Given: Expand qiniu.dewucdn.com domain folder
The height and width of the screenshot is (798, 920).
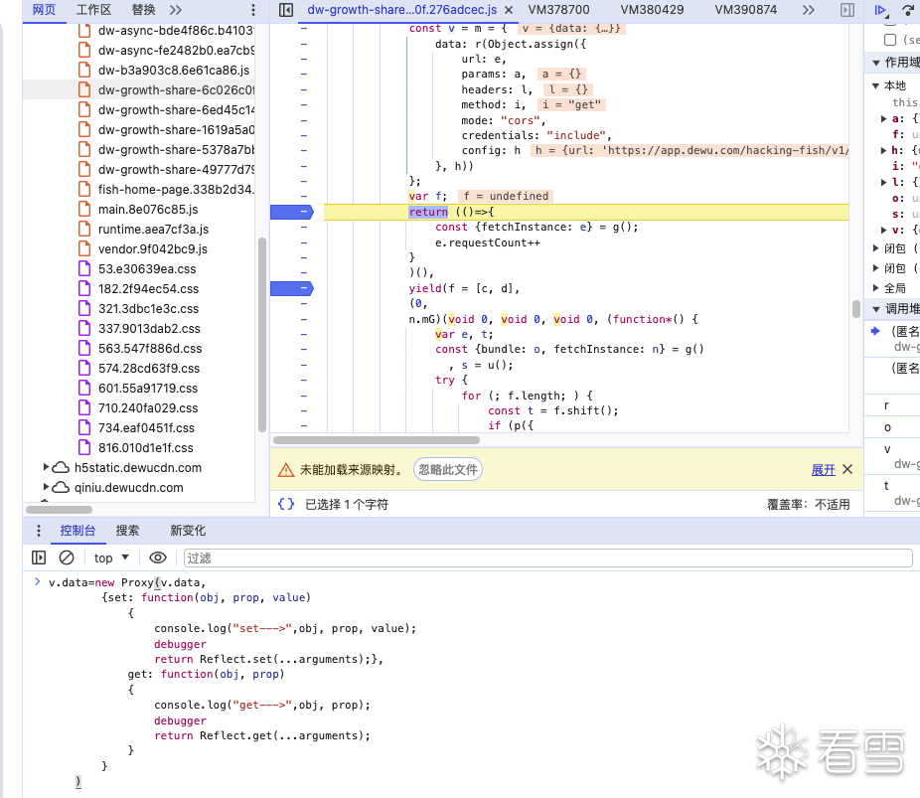Looking at the screenshot, I should click(x=46, y=487).
